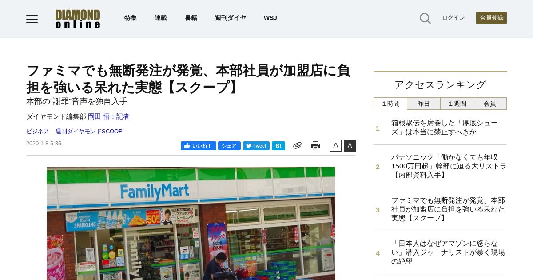Open the 週刊ダイヤ menu
This screenshot has height=280, width=533.
231,18
